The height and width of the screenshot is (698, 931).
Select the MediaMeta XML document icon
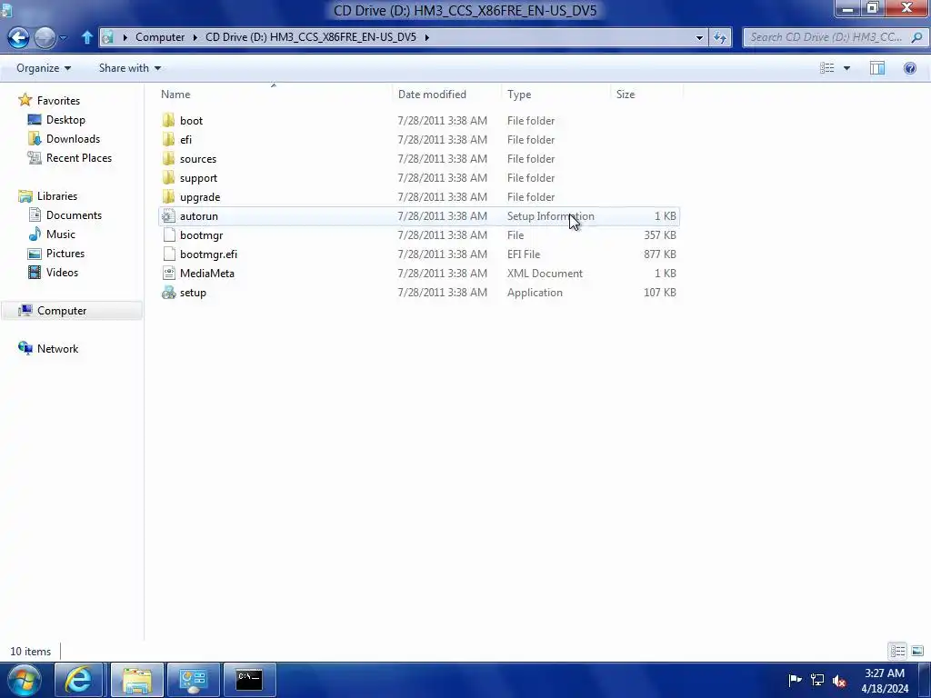(x=169, y=273)
